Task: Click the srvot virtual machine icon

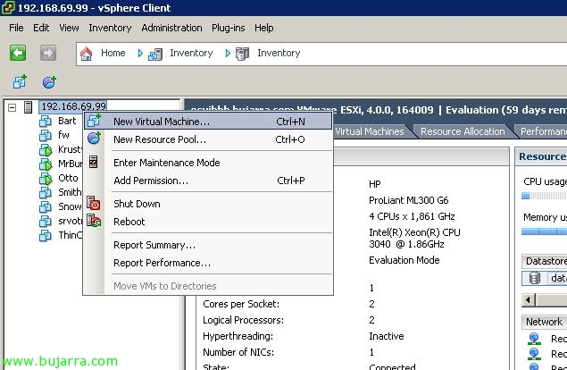Action: (46, 222)
